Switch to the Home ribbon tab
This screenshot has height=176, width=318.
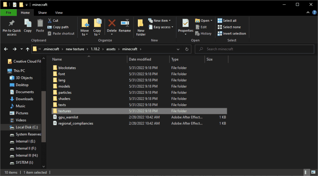tap(25, 12)
